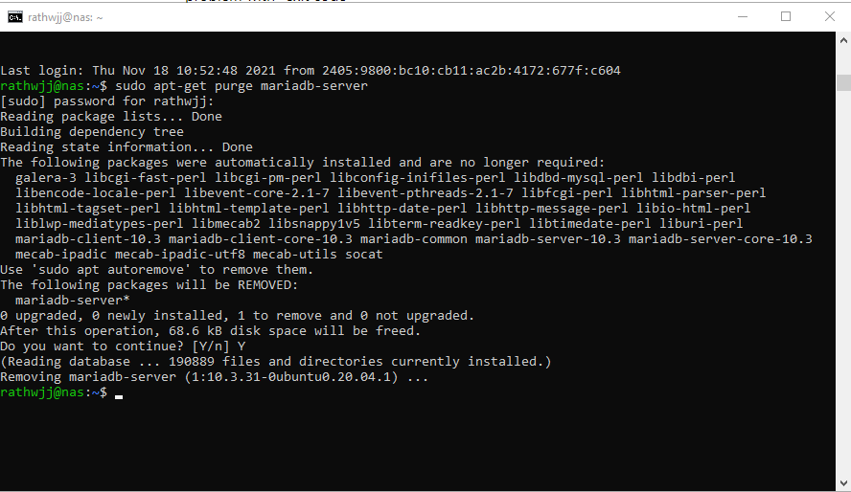The height and width of the screenshot is (492, 851).
Task: Click the last 'rathwjj@nas' prompt text
Action: [x=43, y=392]
